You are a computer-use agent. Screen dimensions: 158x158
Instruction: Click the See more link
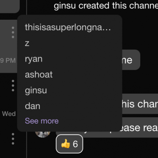point(42,121)
